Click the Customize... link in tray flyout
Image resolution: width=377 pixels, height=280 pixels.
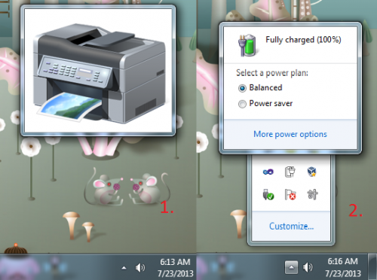[x=291, y=227]
